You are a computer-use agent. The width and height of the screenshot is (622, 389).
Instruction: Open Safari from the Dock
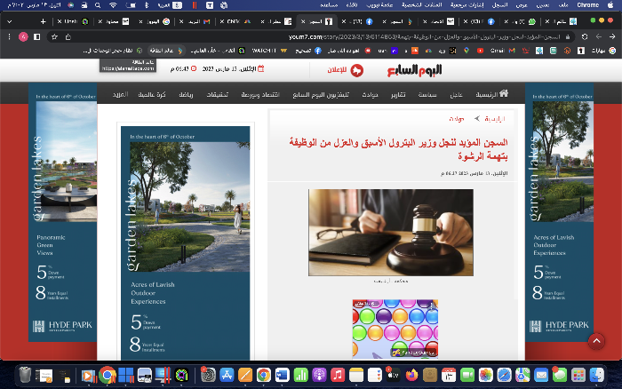[504, 375]
